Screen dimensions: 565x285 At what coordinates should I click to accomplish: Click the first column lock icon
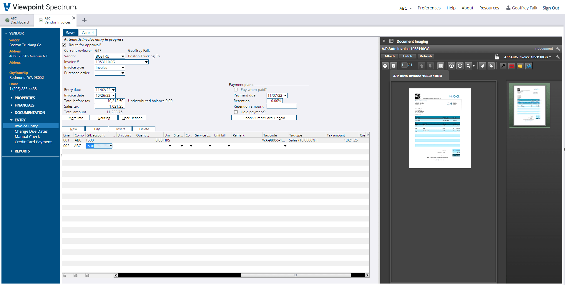[64, 275]
